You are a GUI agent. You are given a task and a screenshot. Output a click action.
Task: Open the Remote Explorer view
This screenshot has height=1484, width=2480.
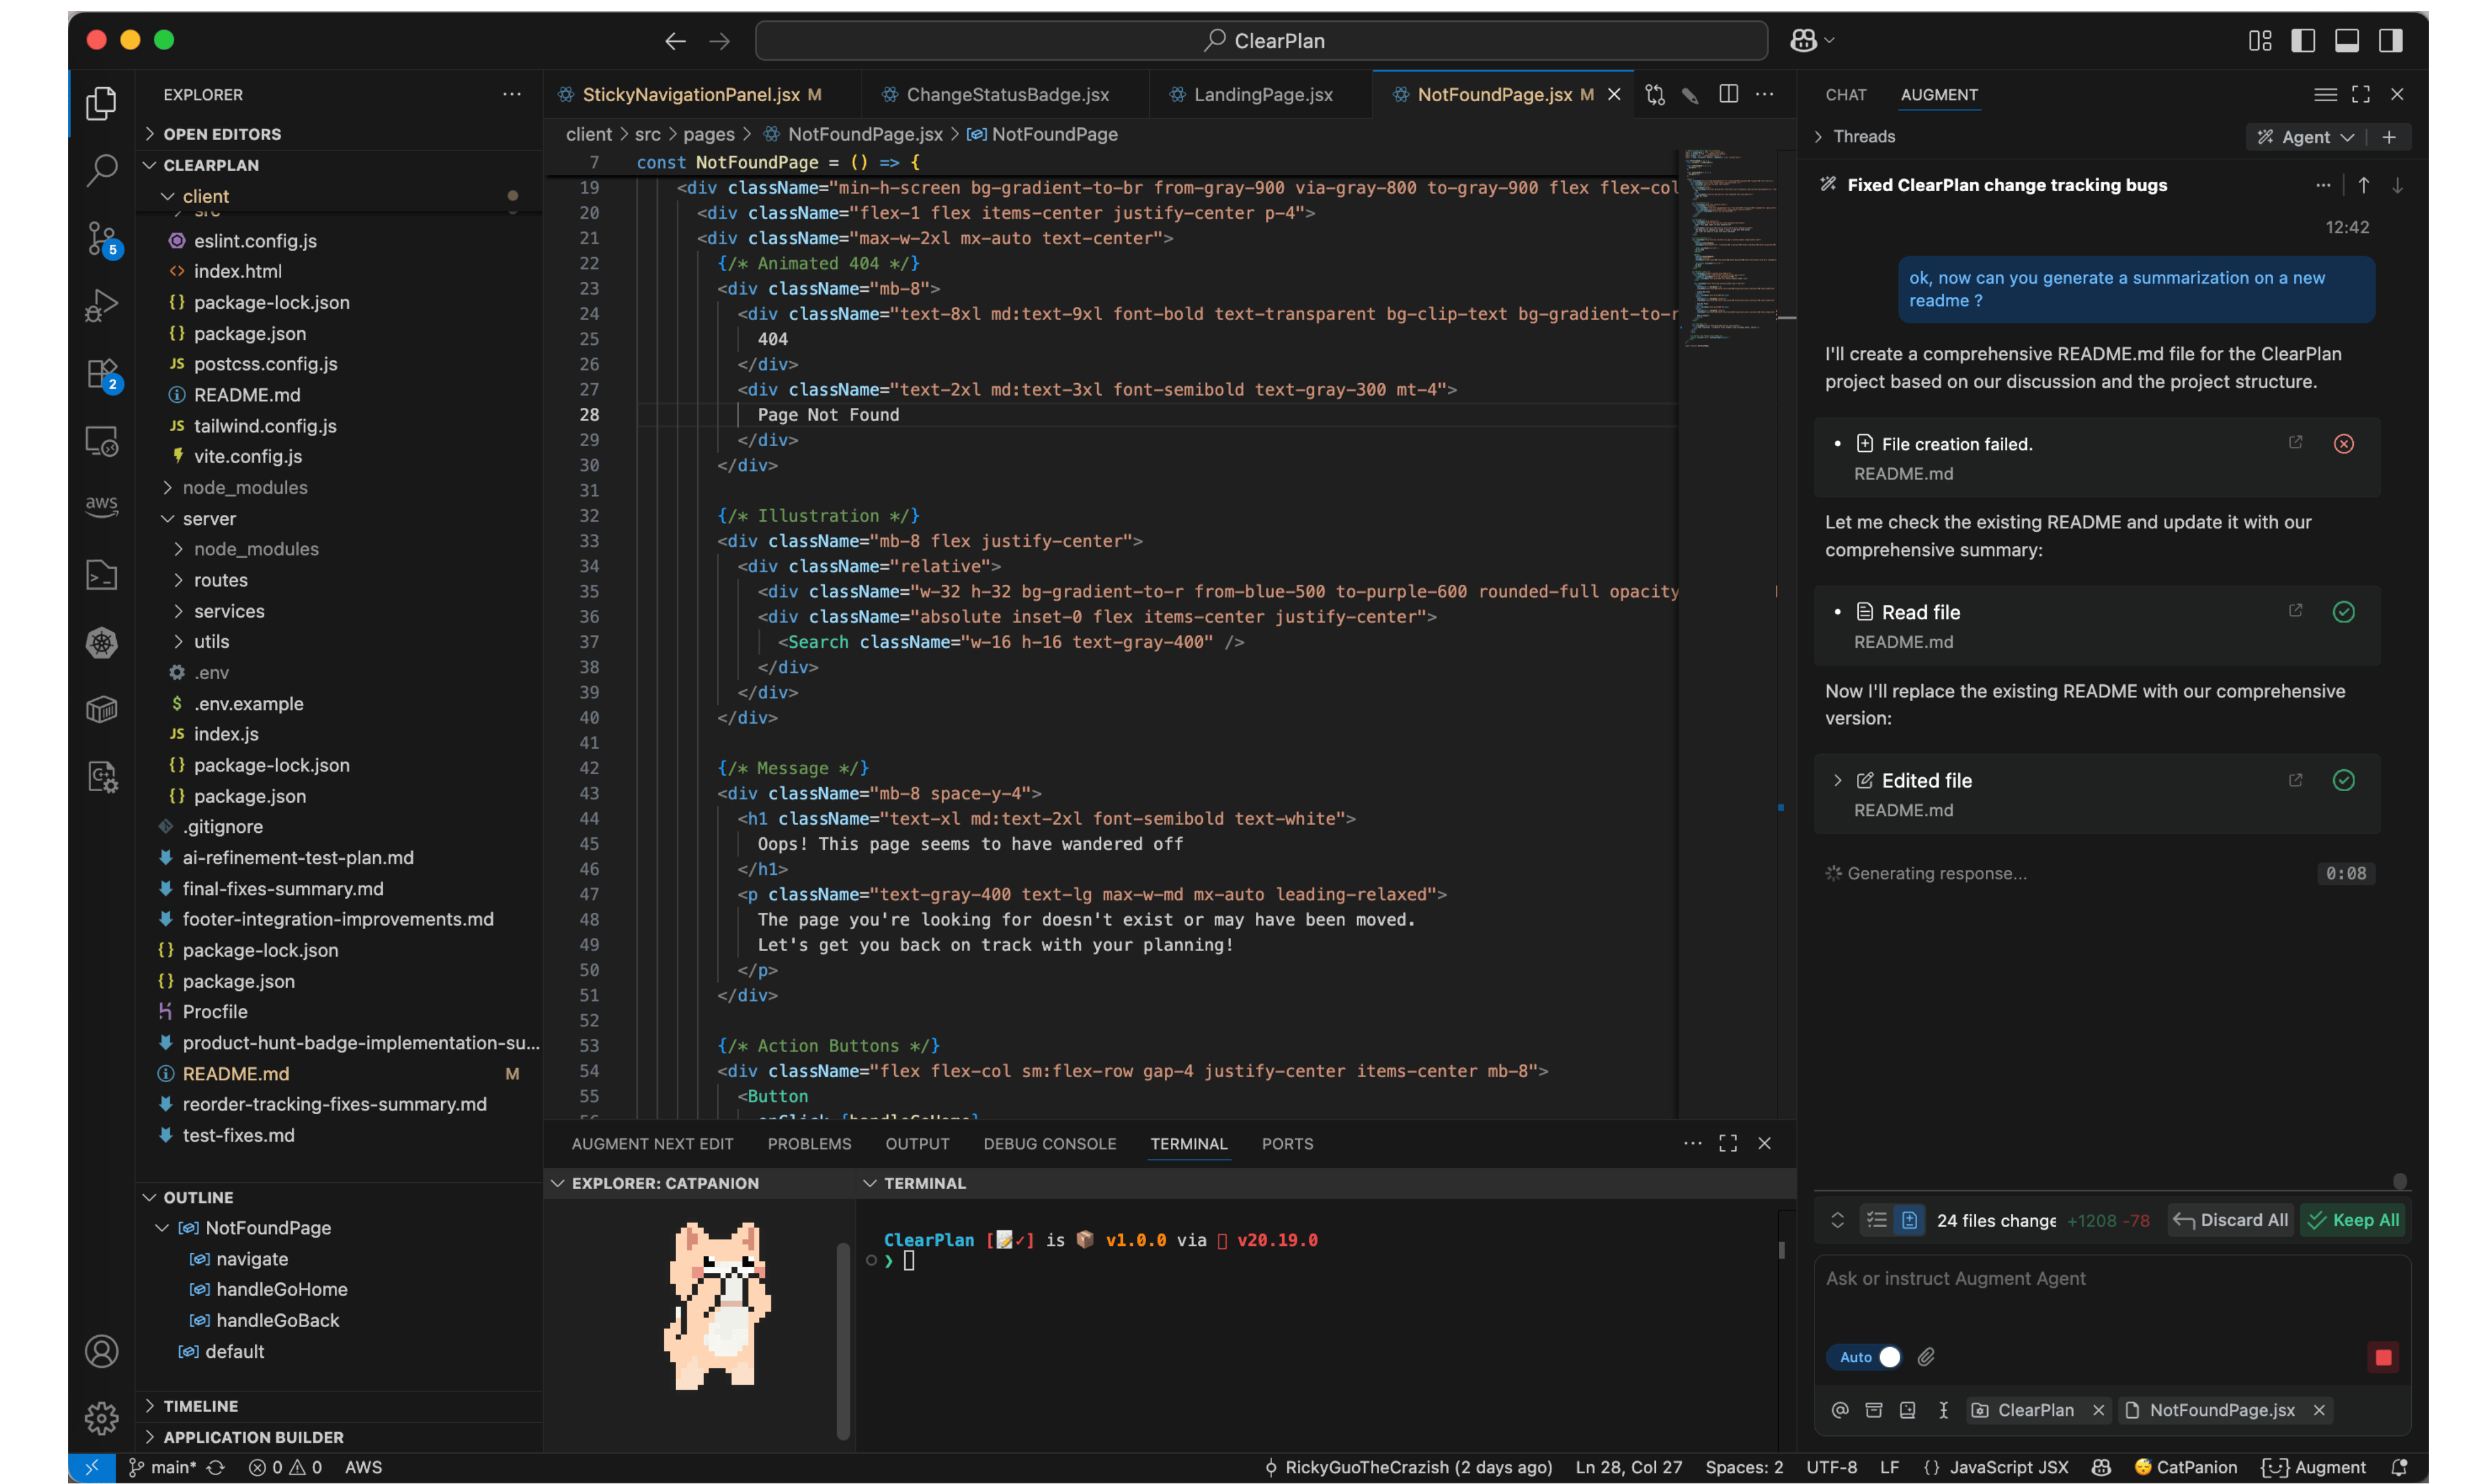click(x=101, y=441)
